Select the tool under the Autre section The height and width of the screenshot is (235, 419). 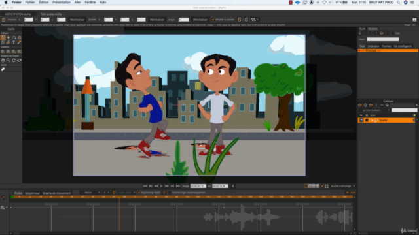pos(3,69)
